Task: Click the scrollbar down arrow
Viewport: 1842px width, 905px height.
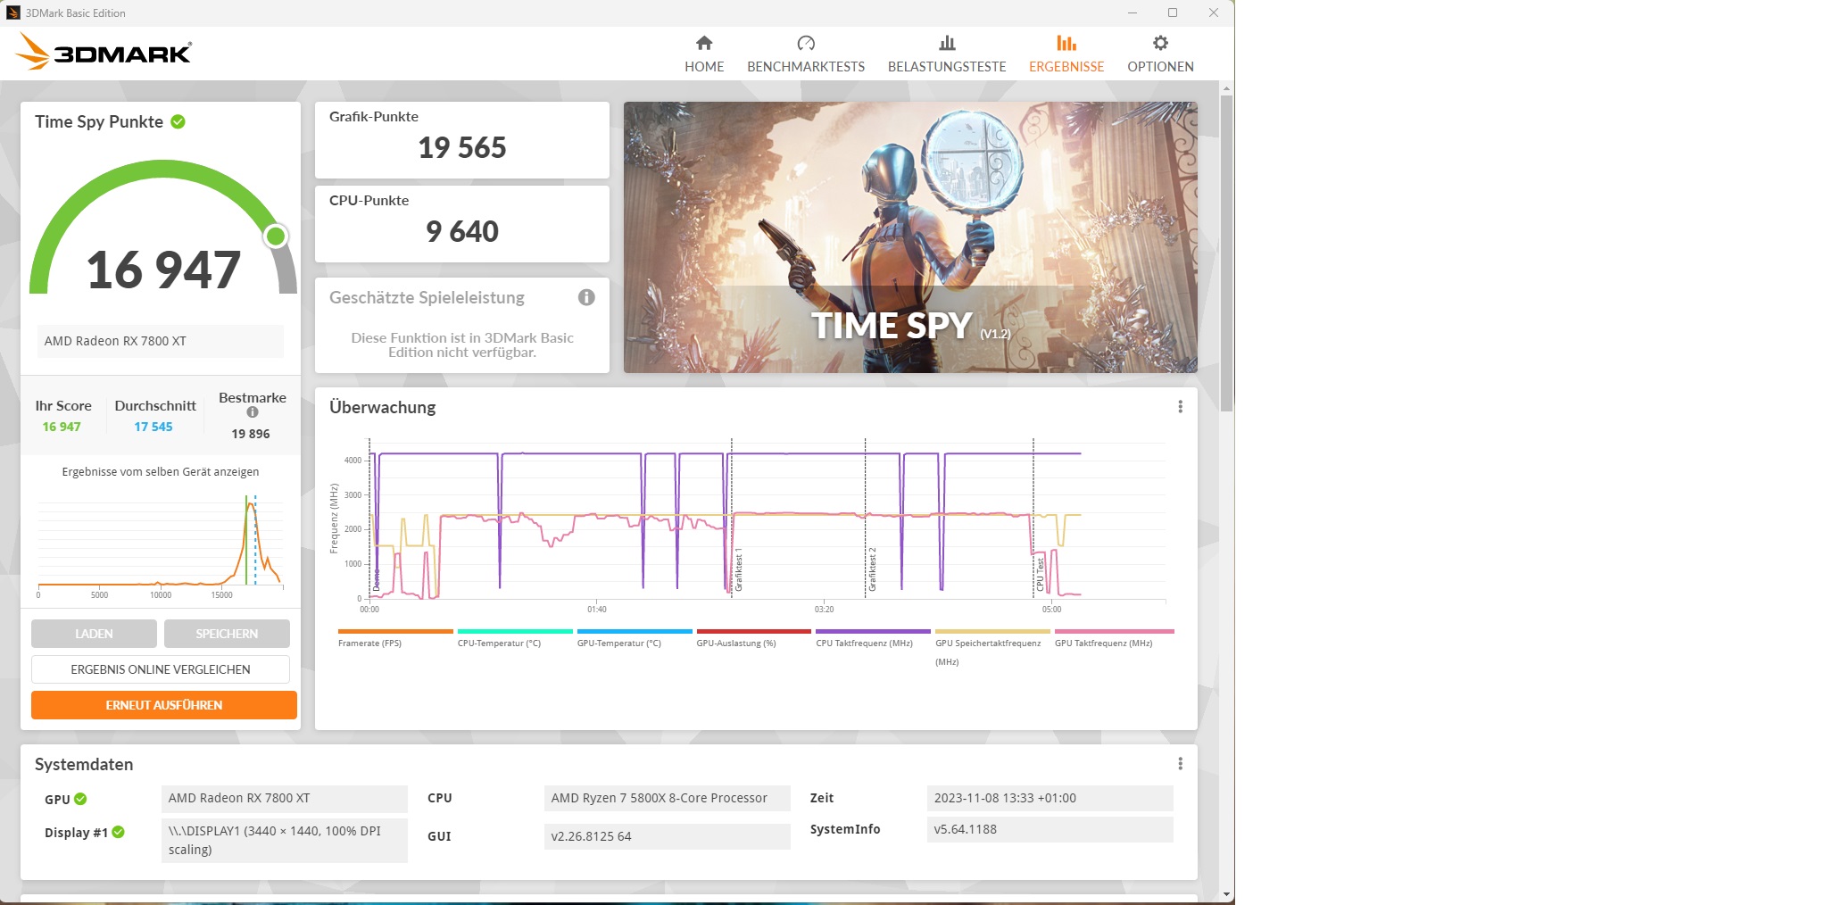Action: click(x=1226, y=894)
